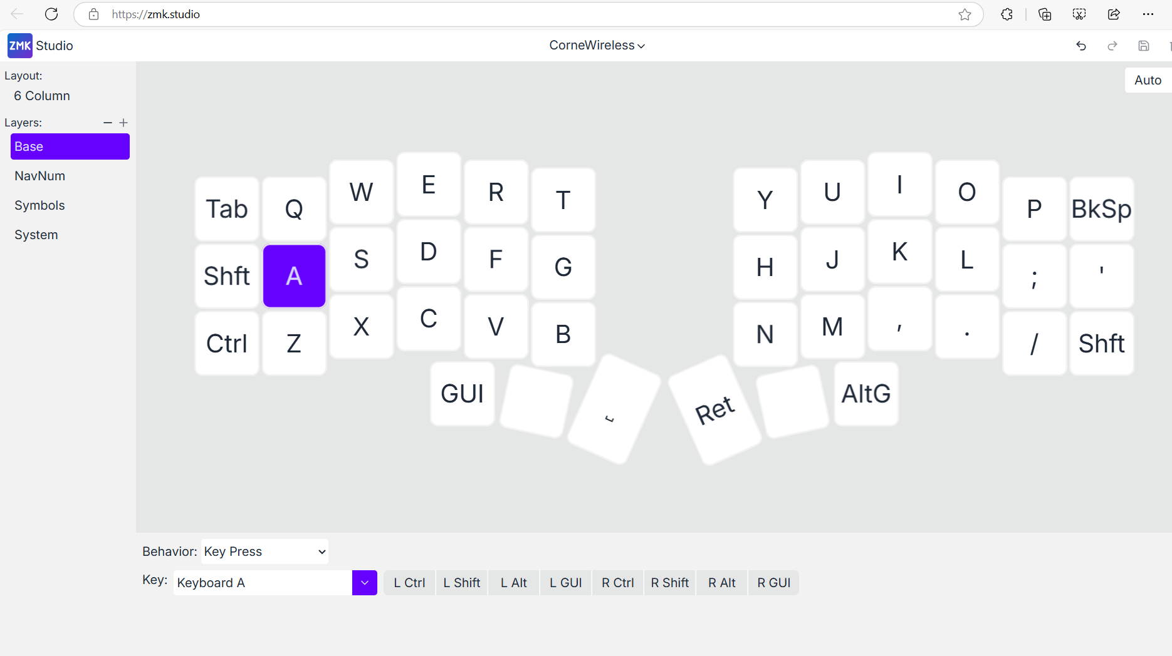Toggle the L Shift modifier
The width and height of the screenshot is (1172, 656).
coord(461,583)
